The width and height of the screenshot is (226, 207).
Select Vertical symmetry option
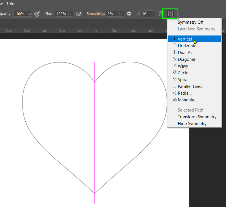tap(185, 39)
